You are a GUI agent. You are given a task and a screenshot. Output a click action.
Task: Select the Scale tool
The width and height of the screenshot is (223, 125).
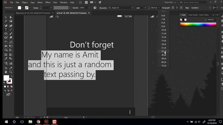(11, 42)
